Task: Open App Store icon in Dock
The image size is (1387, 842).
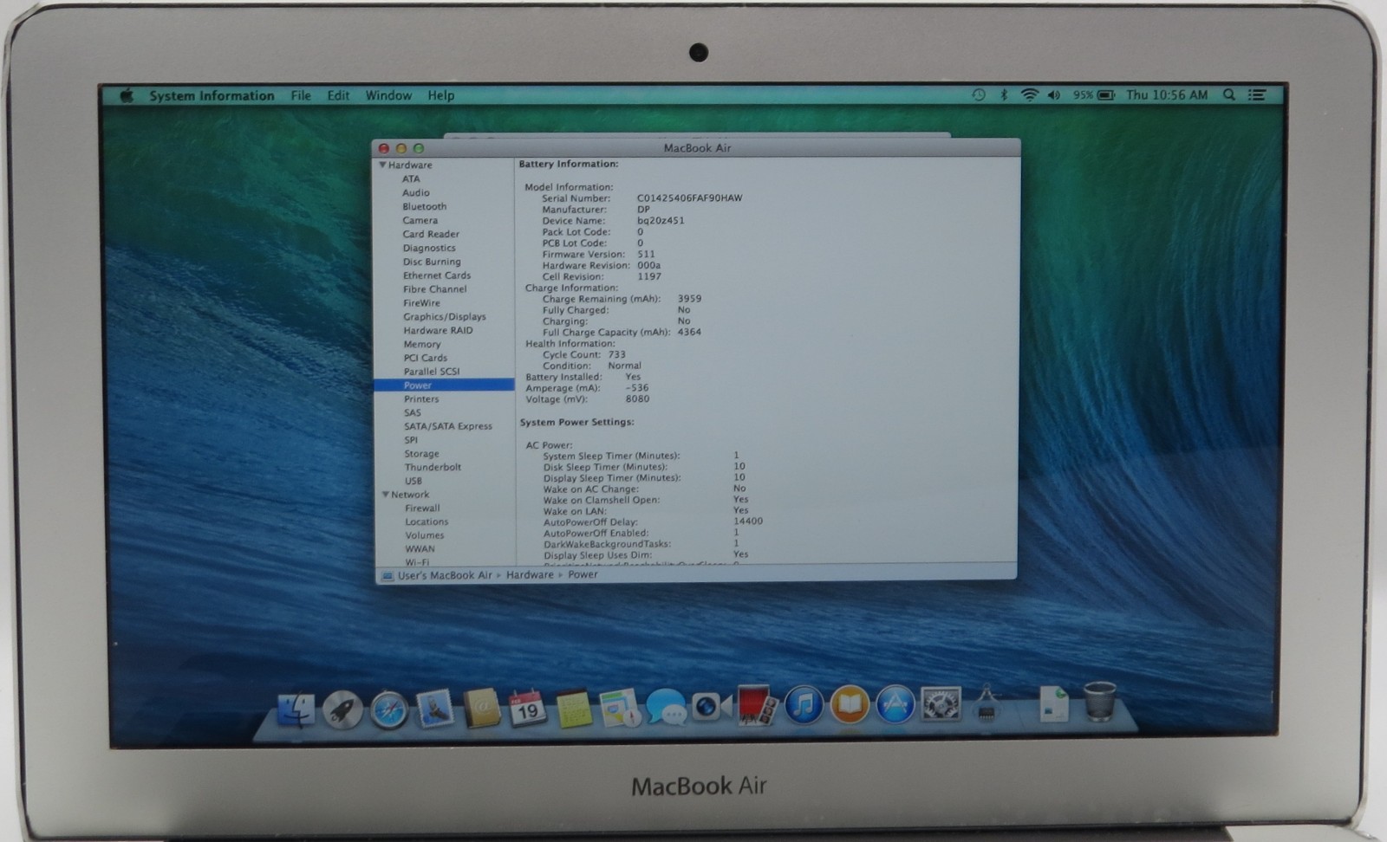Action: pyautogui.click(x=895, y=704)
